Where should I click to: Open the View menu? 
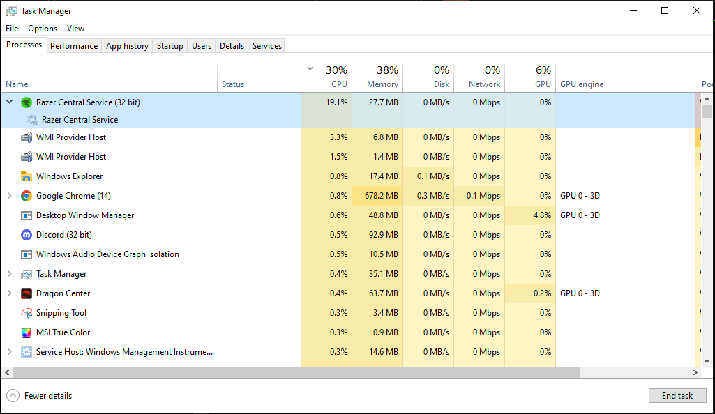click(75, 29)
